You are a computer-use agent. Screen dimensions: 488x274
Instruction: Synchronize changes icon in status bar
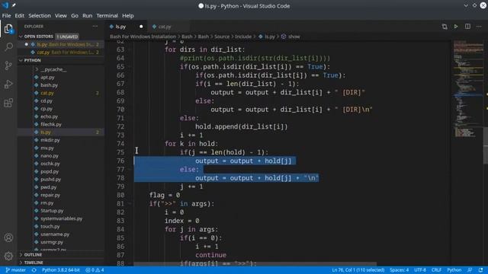[34, 270]
